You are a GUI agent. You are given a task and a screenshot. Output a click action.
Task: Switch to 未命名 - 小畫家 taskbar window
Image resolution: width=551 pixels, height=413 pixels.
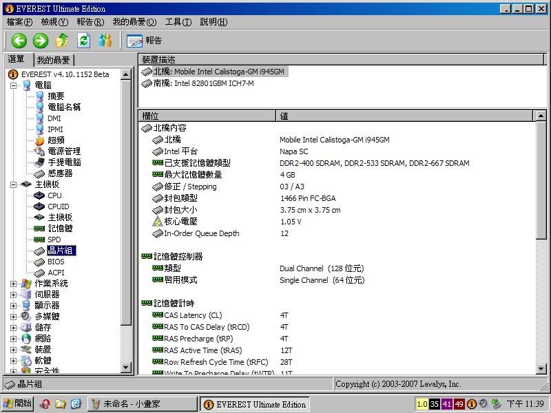142,404
